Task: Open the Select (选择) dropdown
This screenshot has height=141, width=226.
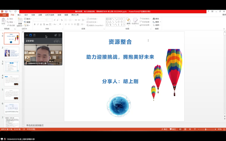Action: (158, 25)
